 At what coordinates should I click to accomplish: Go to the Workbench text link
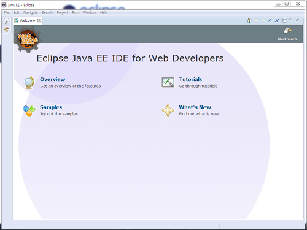click(287, 39)
